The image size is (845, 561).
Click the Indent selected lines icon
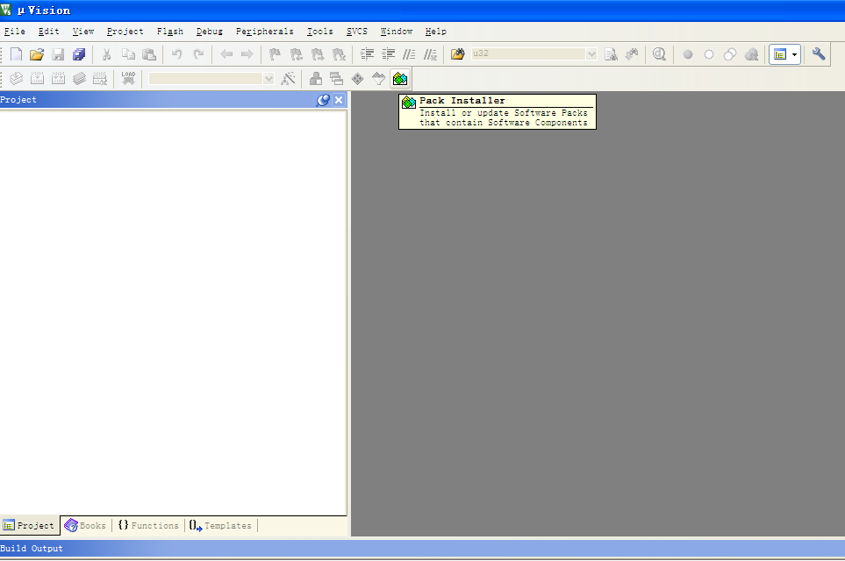coord(367,54)
